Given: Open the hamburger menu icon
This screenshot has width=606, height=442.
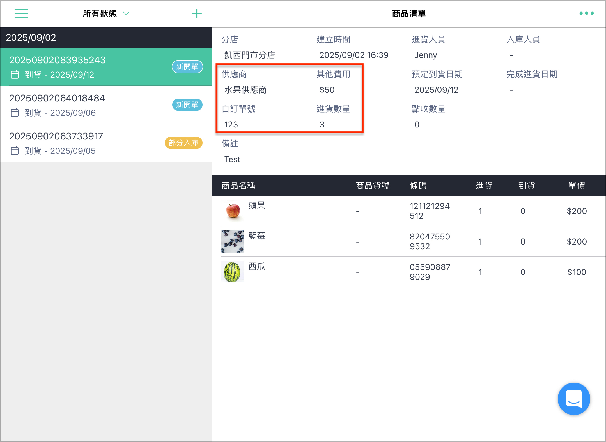Looking at the screenshot, I should (x=21, y=13).
